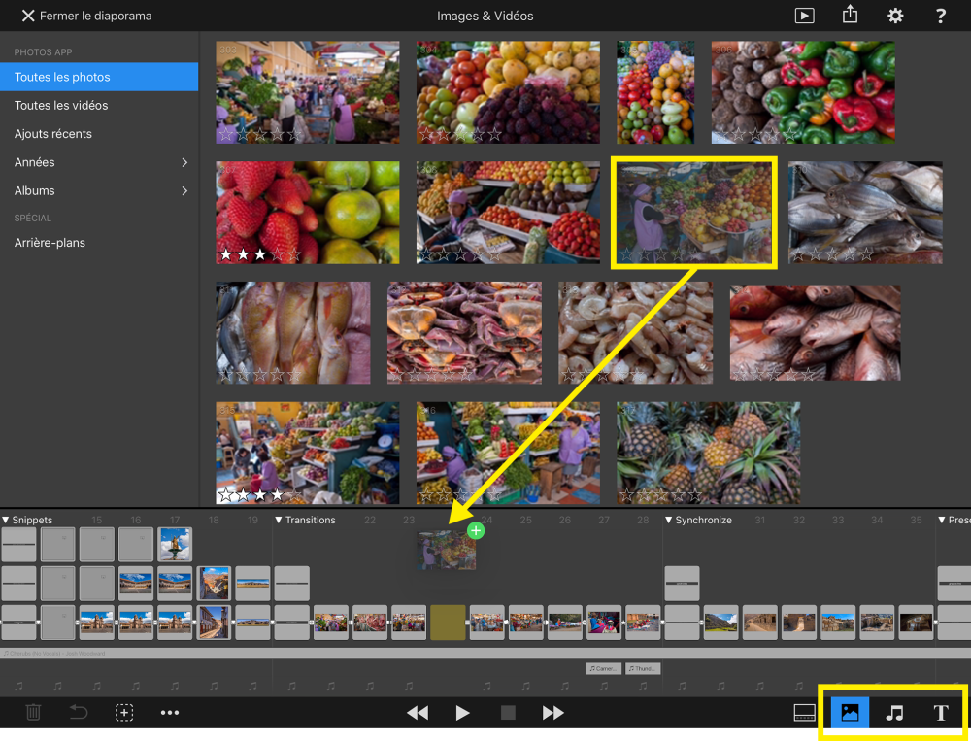The width and height of the screenshot is (971, 741).
Task: Open Années category
Action: click(x=35, y=162)
